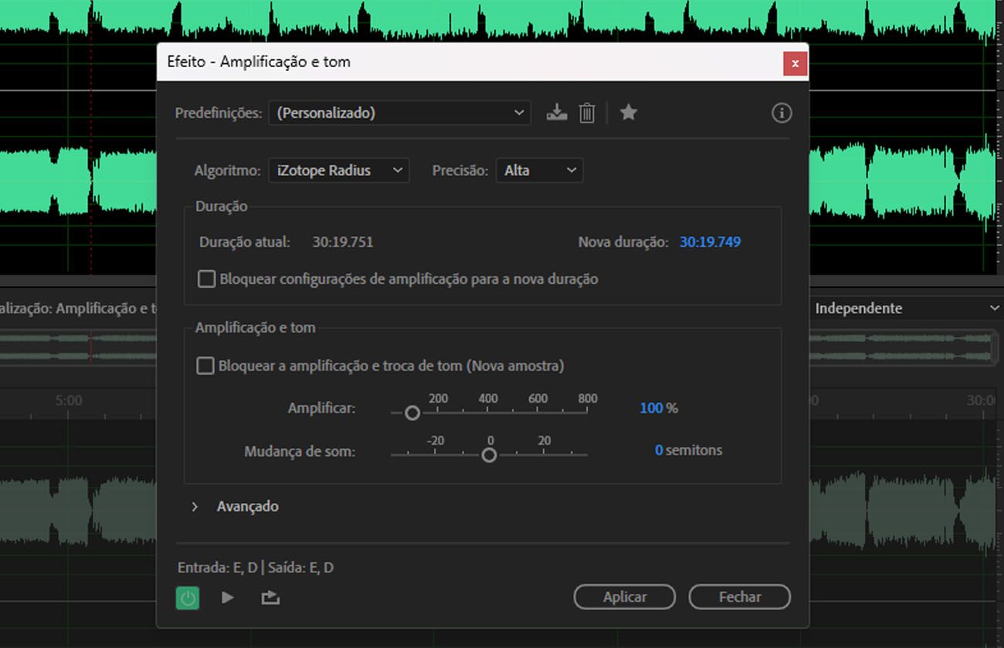This screenshot has width=1004, height=648.
Task: Click the -20 mark on Mudança de som scale
Action: [x=436, y=440]
